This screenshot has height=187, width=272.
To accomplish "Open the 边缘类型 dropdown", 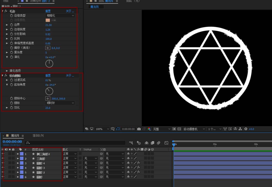I will (60, 16).
